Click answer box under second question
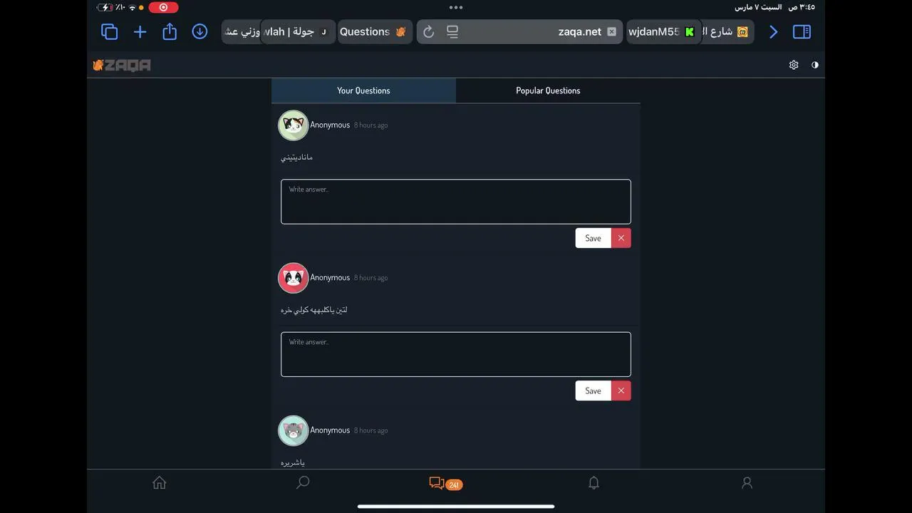The width and height of the screenshot is (912, 513). point(456,354)
